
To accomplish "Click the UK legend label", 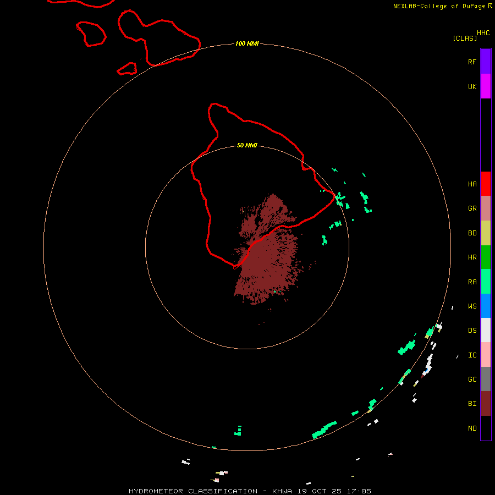I will (x=472, y=86).
